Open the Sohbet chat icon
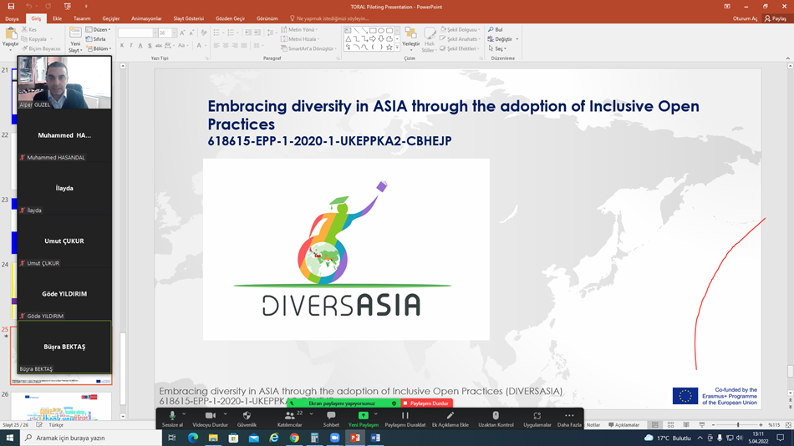This screenshot has height=446, width=794. tap(331, 416)
